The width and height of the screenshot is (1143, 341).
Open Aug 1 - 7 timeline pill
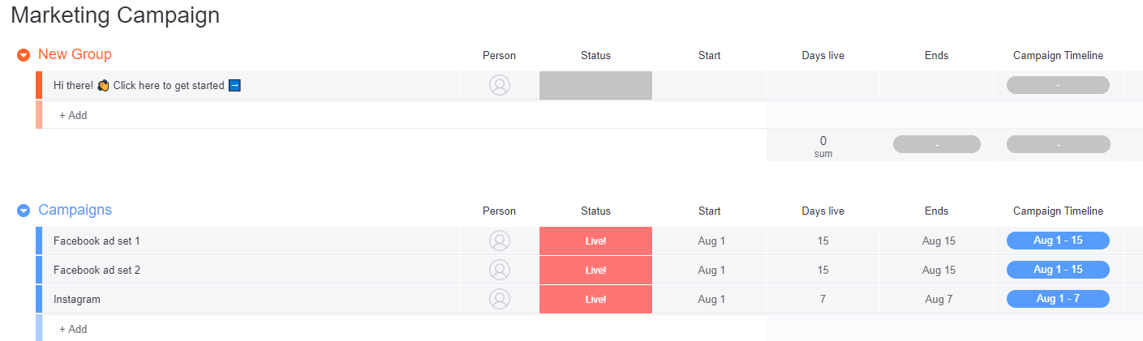click(1058, 299)
